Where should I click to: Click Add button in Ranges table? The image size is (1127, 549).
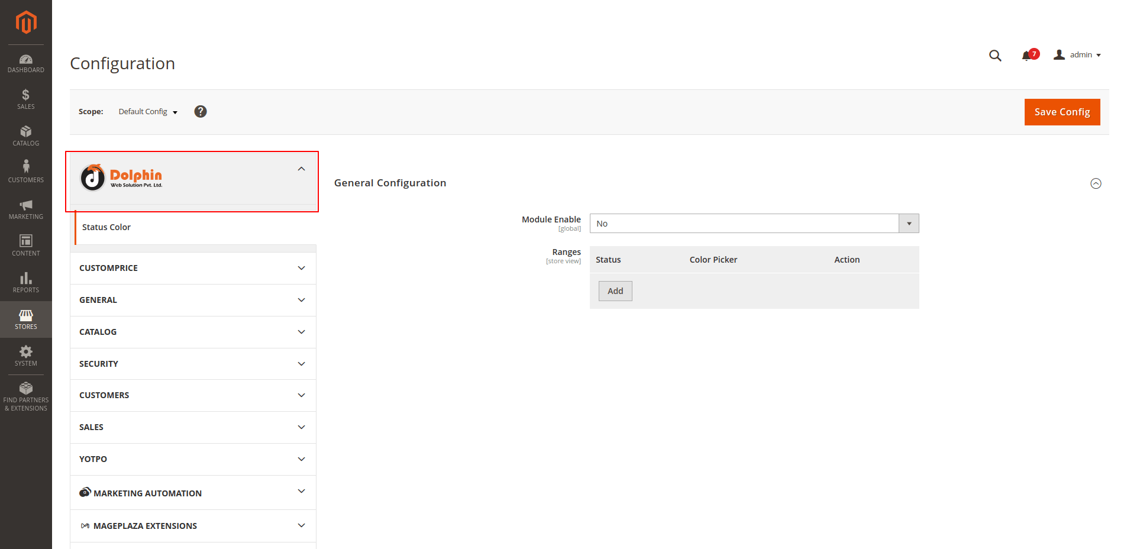tap(615, 291)
